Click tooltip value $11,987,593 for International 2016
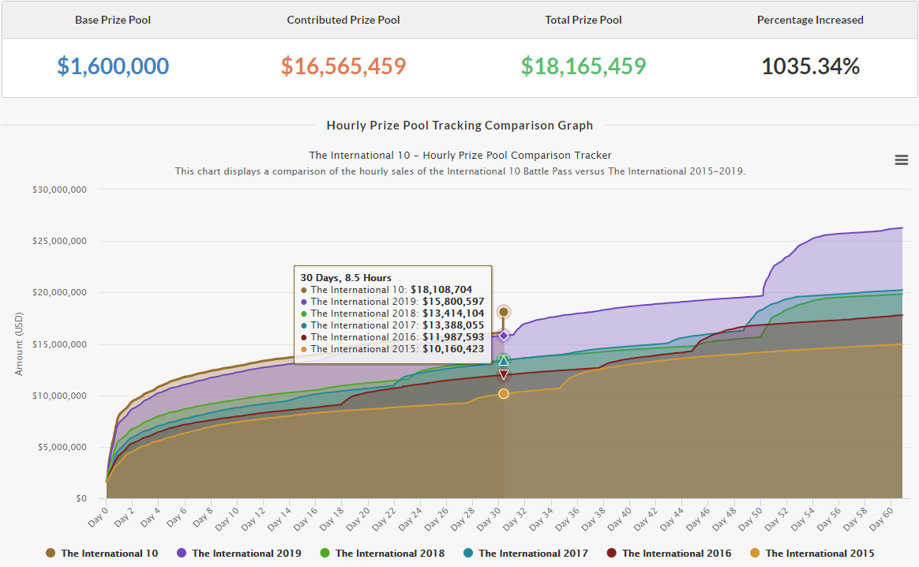This screenshot has width=919, height=567. [454, 337]
